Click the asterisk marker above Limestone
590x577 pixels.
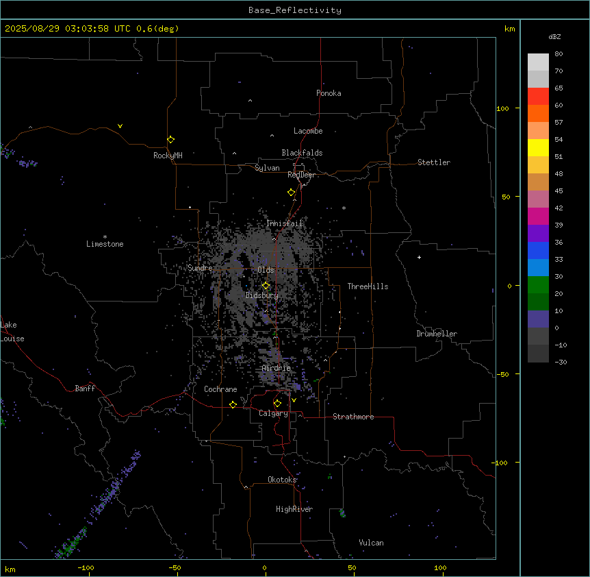click(x=105, y=237)
